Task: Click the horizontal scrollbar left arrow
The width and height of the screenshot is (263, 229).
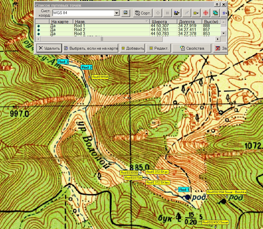Action: (x=38, y=39)
